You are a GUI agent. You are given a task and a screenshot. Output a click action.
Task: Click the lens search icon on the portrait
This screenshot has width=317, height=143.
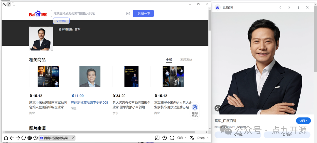click(217, 108)
